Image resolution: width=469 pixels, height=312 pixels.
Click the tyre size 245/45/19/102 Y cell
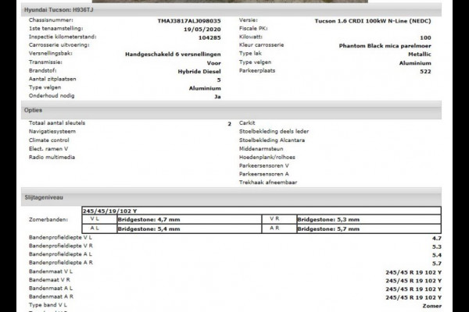109,211
